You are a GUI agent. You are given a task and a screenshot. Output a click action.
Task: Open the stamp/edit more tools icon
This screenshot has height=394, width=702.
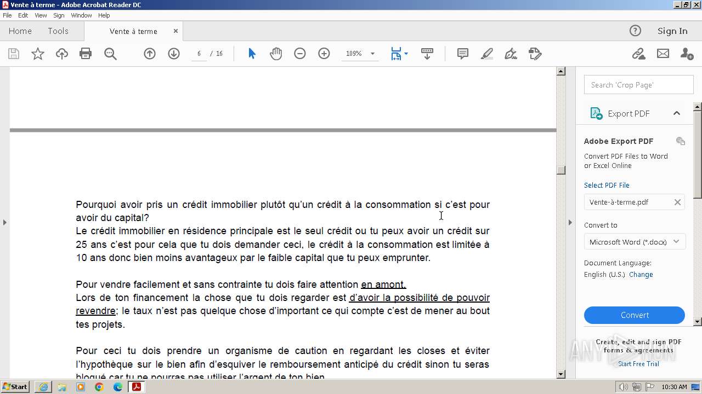pyautogui.click(x=535, y=54)
